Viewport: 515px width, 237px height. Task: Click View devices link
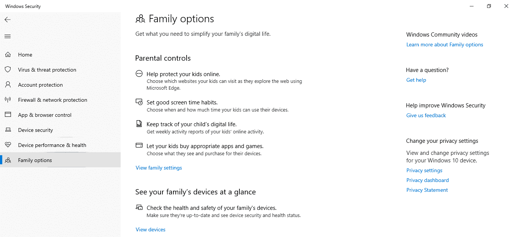click(150, 229)
